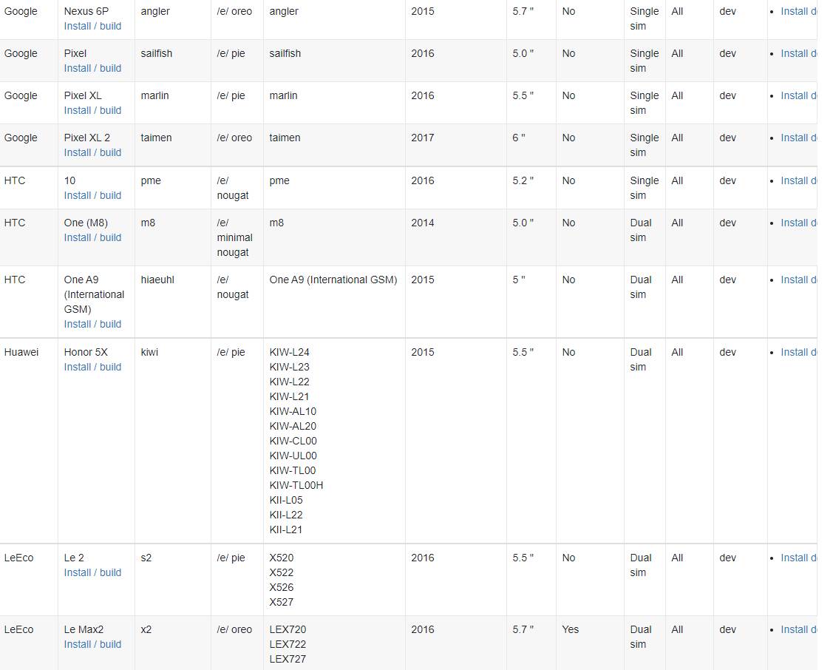The image size is (833, 670).
Task: Open rightmost Install link in Nexus 6P row
Action: click(x=798, y=11)
